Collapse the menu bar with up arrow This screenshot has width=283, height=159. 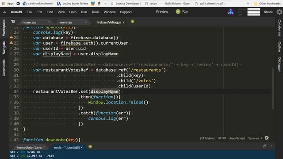click(x=4, y=12)
